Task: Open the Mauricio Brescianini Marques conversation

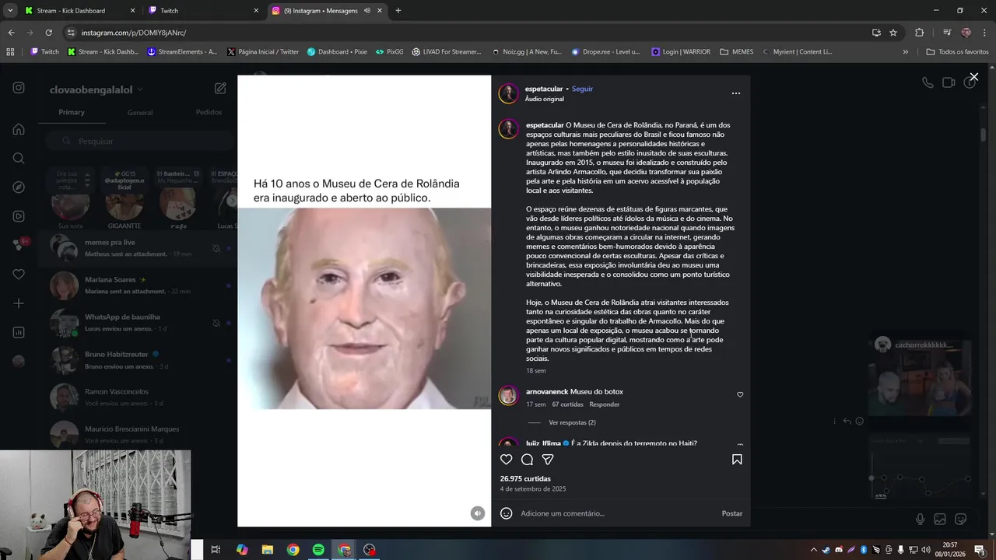Action: click(138, 435)
